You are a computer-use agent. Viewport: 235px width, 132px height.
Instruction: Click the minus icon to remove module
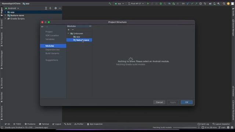point(73,30)
